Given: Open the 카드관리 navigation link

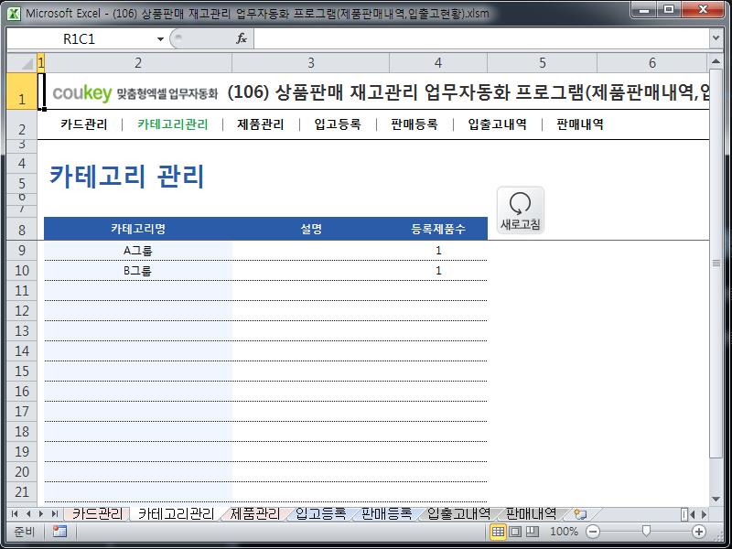Looking at the screenshot, I should [84, 124].
